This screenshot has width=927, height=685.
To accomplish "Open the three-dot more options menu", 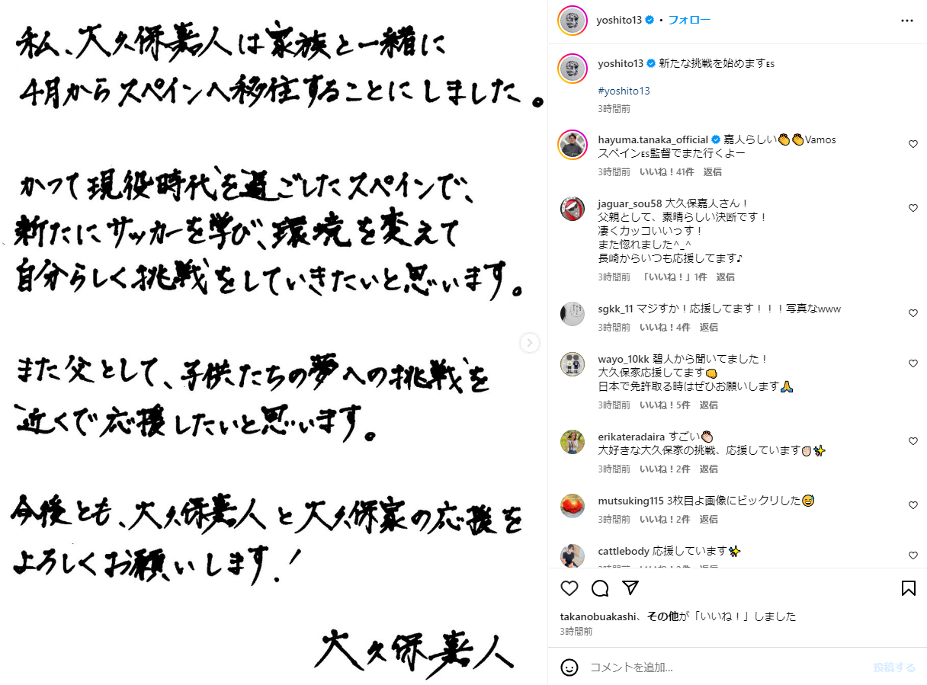I will [x=906, y=21].
